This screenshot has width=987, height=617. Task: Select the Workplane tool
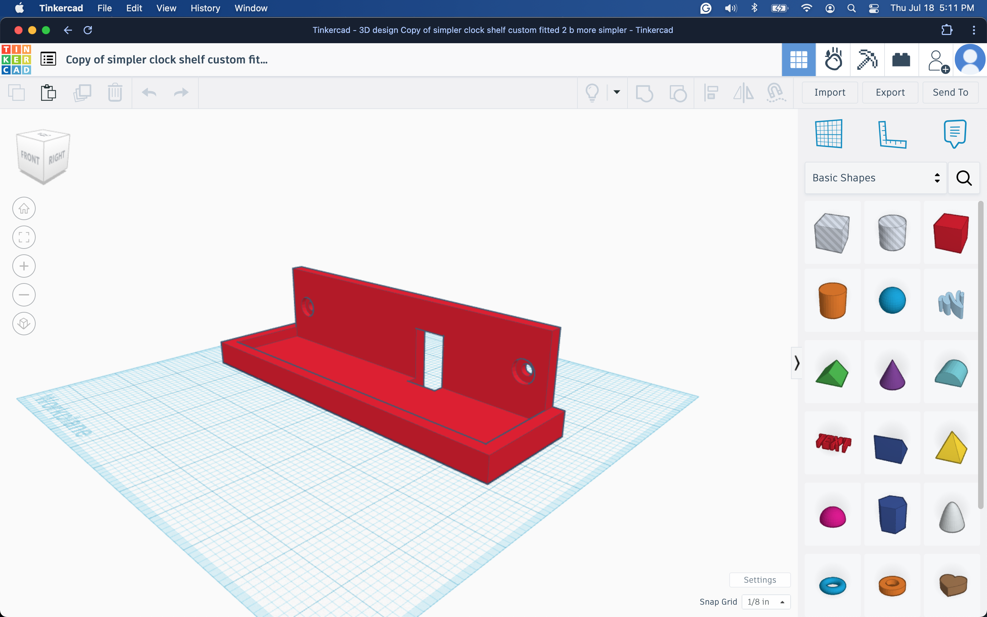click(x=828, y=133)
